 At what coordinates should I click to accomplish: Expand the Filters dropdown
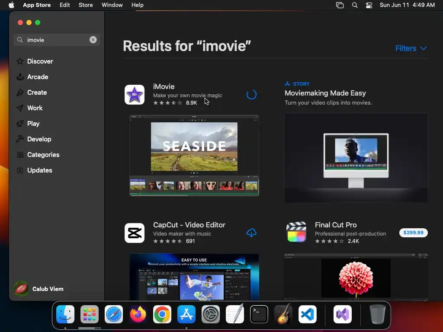(411, 48)
